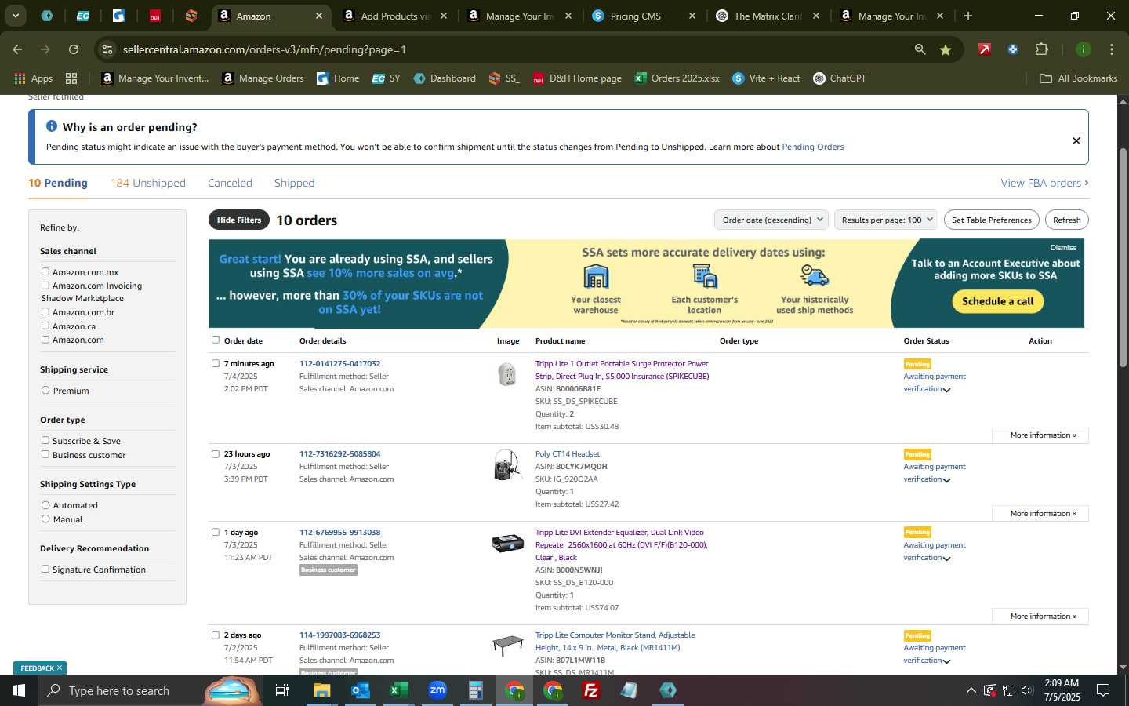Viewport: 1129px width, 706px height.
Task: Open the notification center icon
Action: (x=1103, y=690)
